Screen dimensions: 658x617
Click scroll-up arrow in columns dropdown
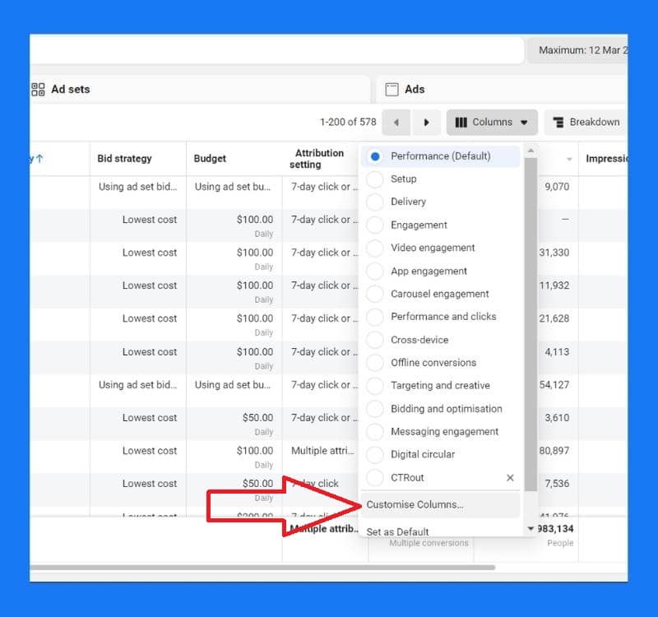coord(531,151)
